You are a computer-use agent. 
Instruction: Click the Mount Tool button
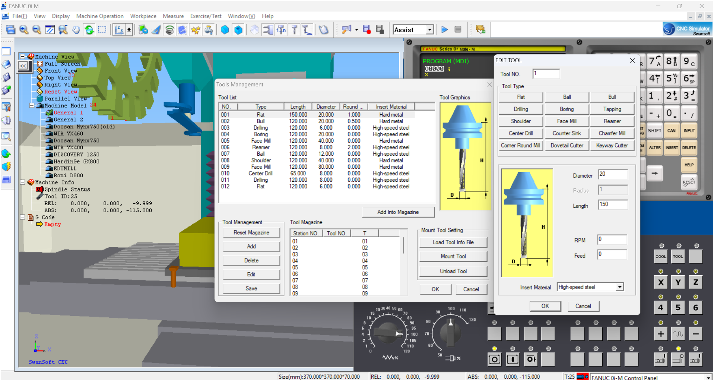tap(453, 256)
